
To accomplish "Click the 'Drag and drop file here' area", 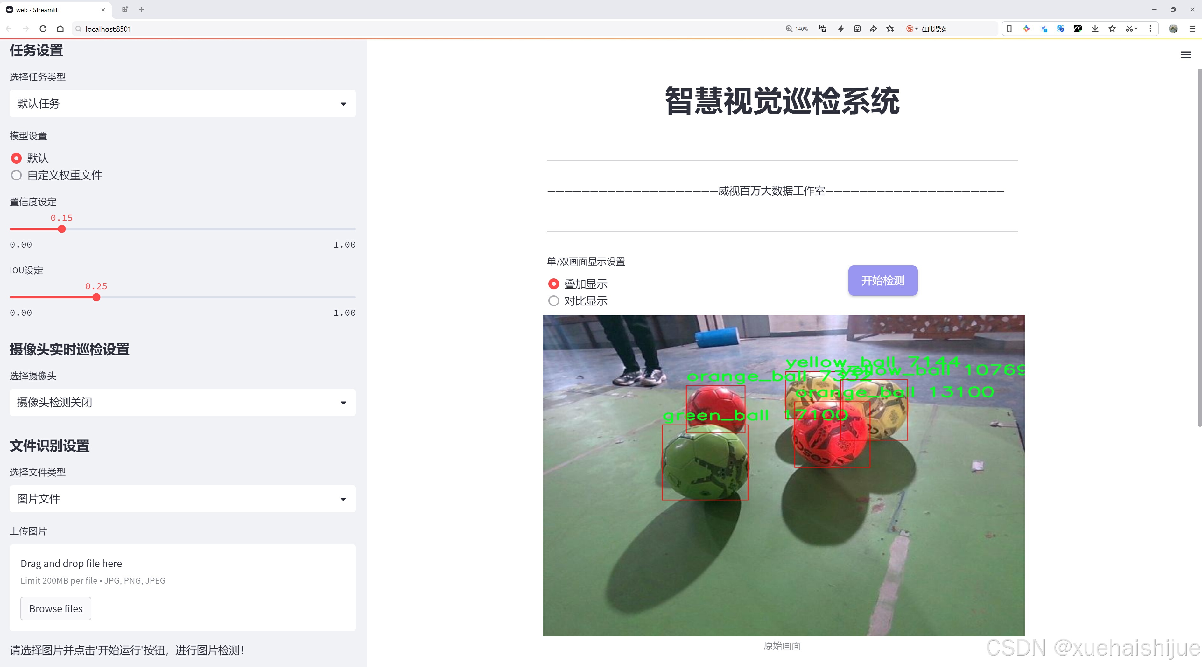I will pos(182,588).
